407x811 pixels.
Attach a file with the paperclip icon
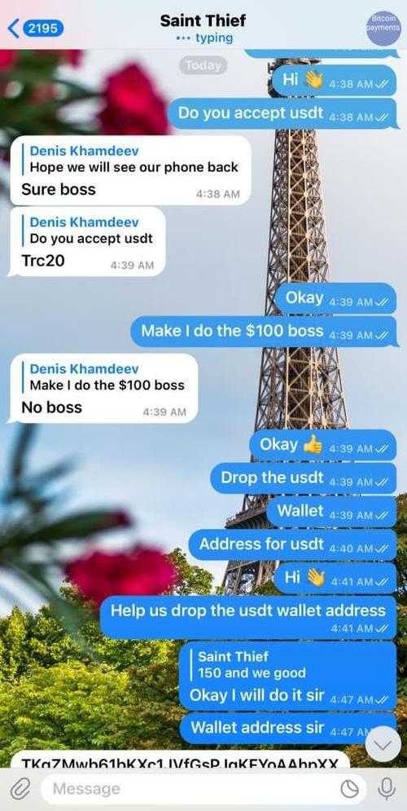coord(20,789)
